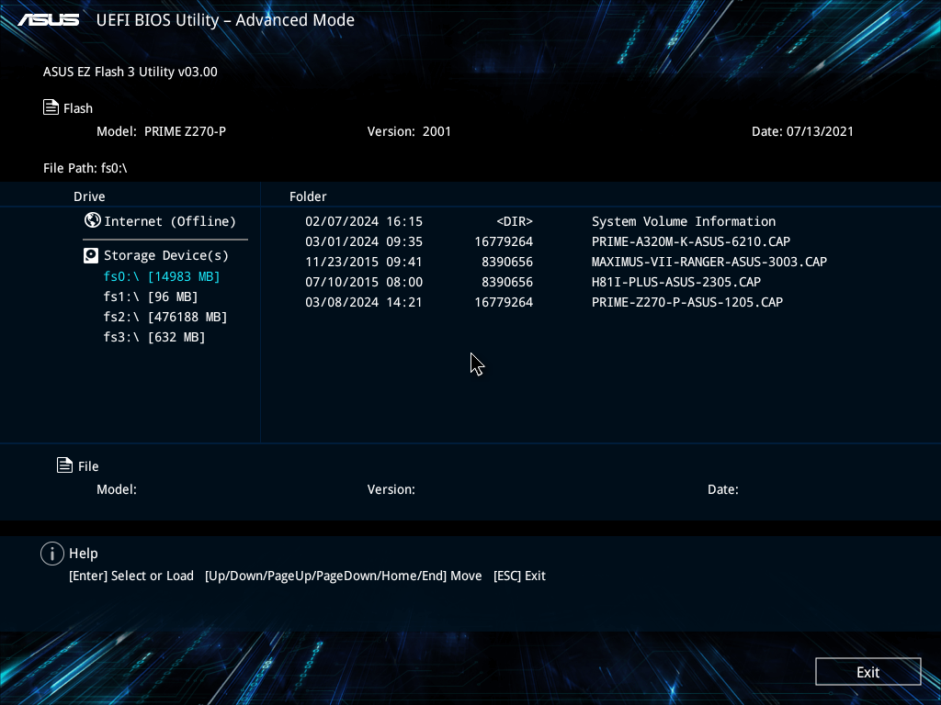Select drive fs1:\ [96 MB]
Image resolution: width=941 pixels, height=705 pixels.
[x=151, y=297]
